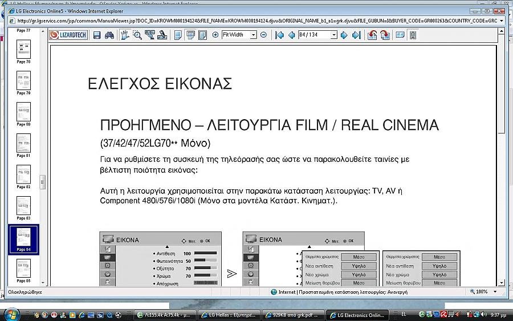Zoom out with the minus button
This screenshot has width=513, height=321.
(x=263, y=35)
